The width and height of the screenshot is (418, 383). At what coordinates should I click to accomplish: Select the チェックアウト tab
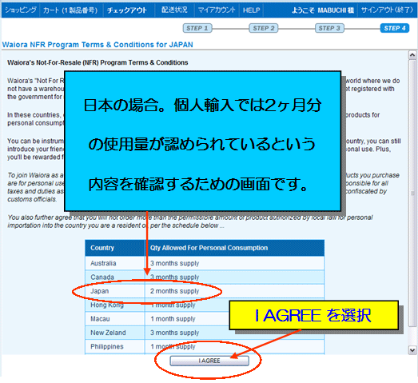pyautogui.click(x=127, y=10)
